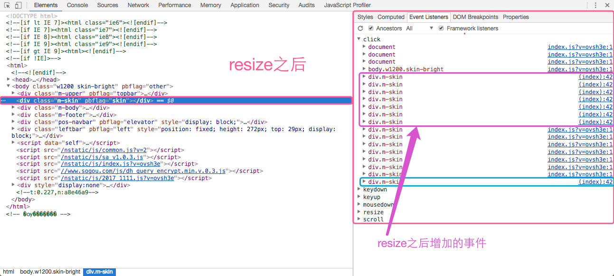614x276 pixels.
Task: Open the JavaScript Profiler tab
Action: tap(348, 5)
